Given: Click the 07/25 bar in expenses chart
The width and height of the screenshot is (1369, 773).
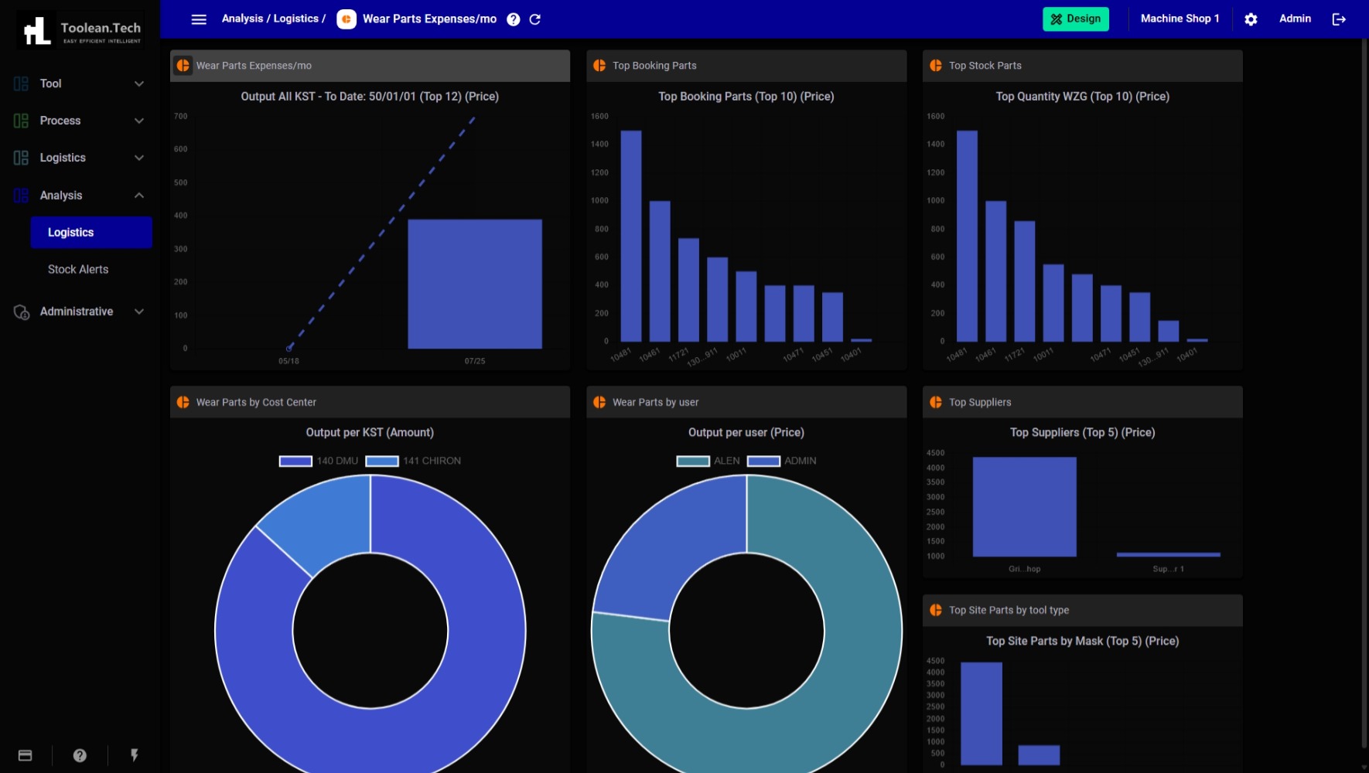Looking at the screenshot, I should 475,284.
